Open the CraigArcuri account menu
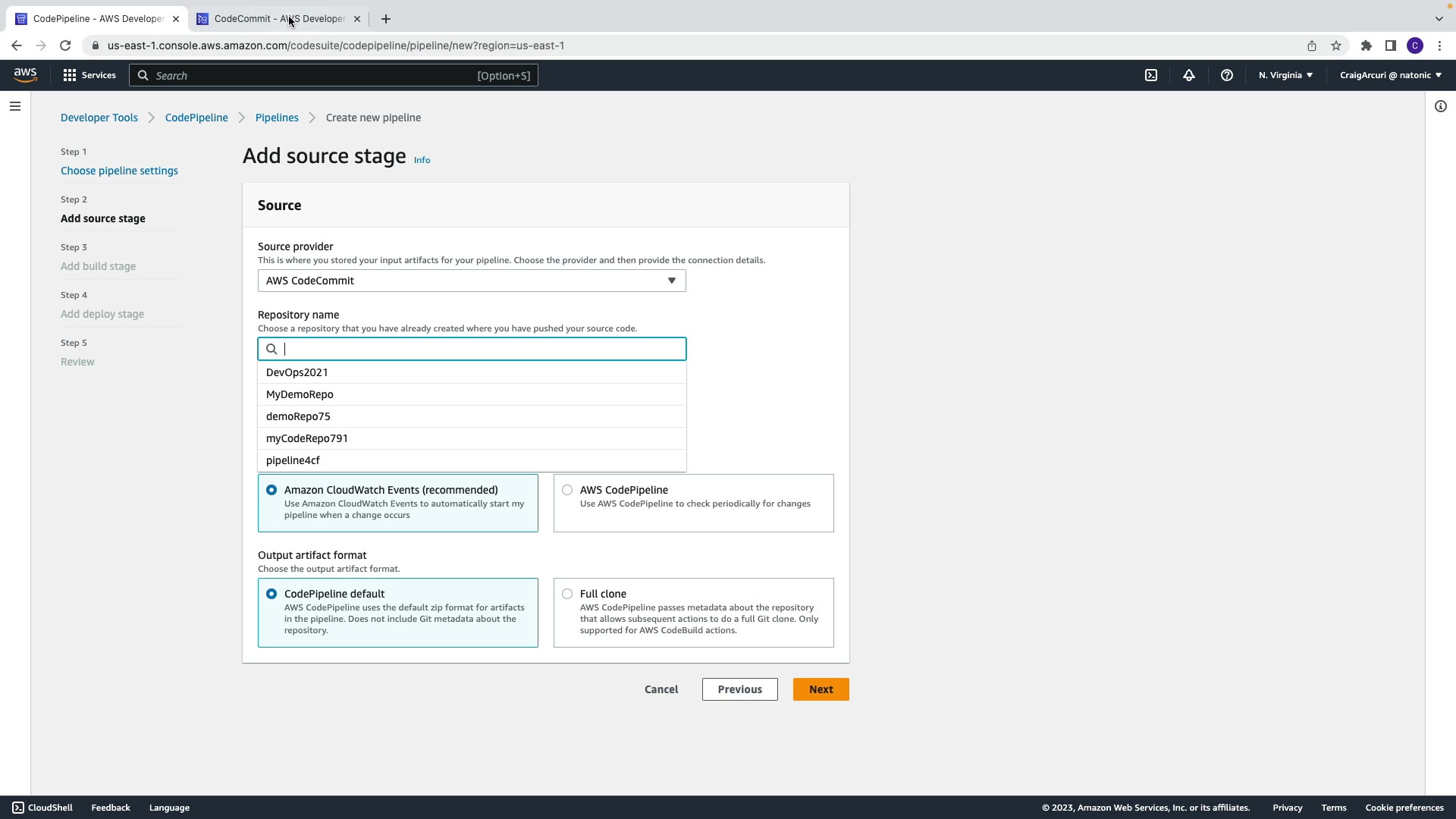 coord(1390,75)
